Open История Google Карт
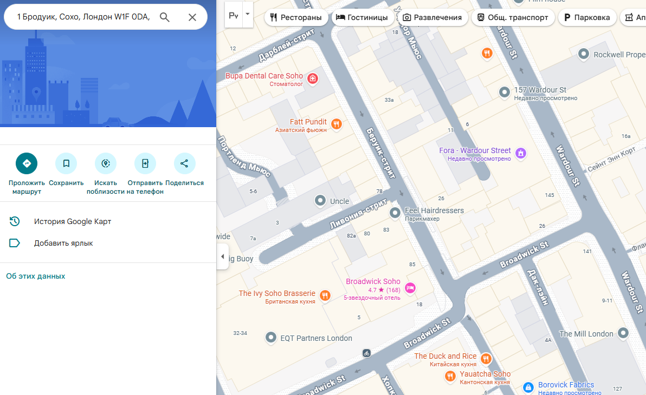Viewport: 646px width, 395px height. click(72, 221)
